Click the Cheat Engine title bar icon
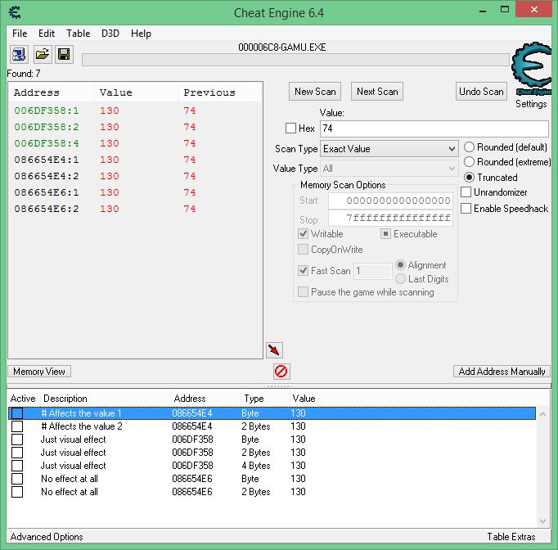Screen dimensions: 558x550 (16, 11)
